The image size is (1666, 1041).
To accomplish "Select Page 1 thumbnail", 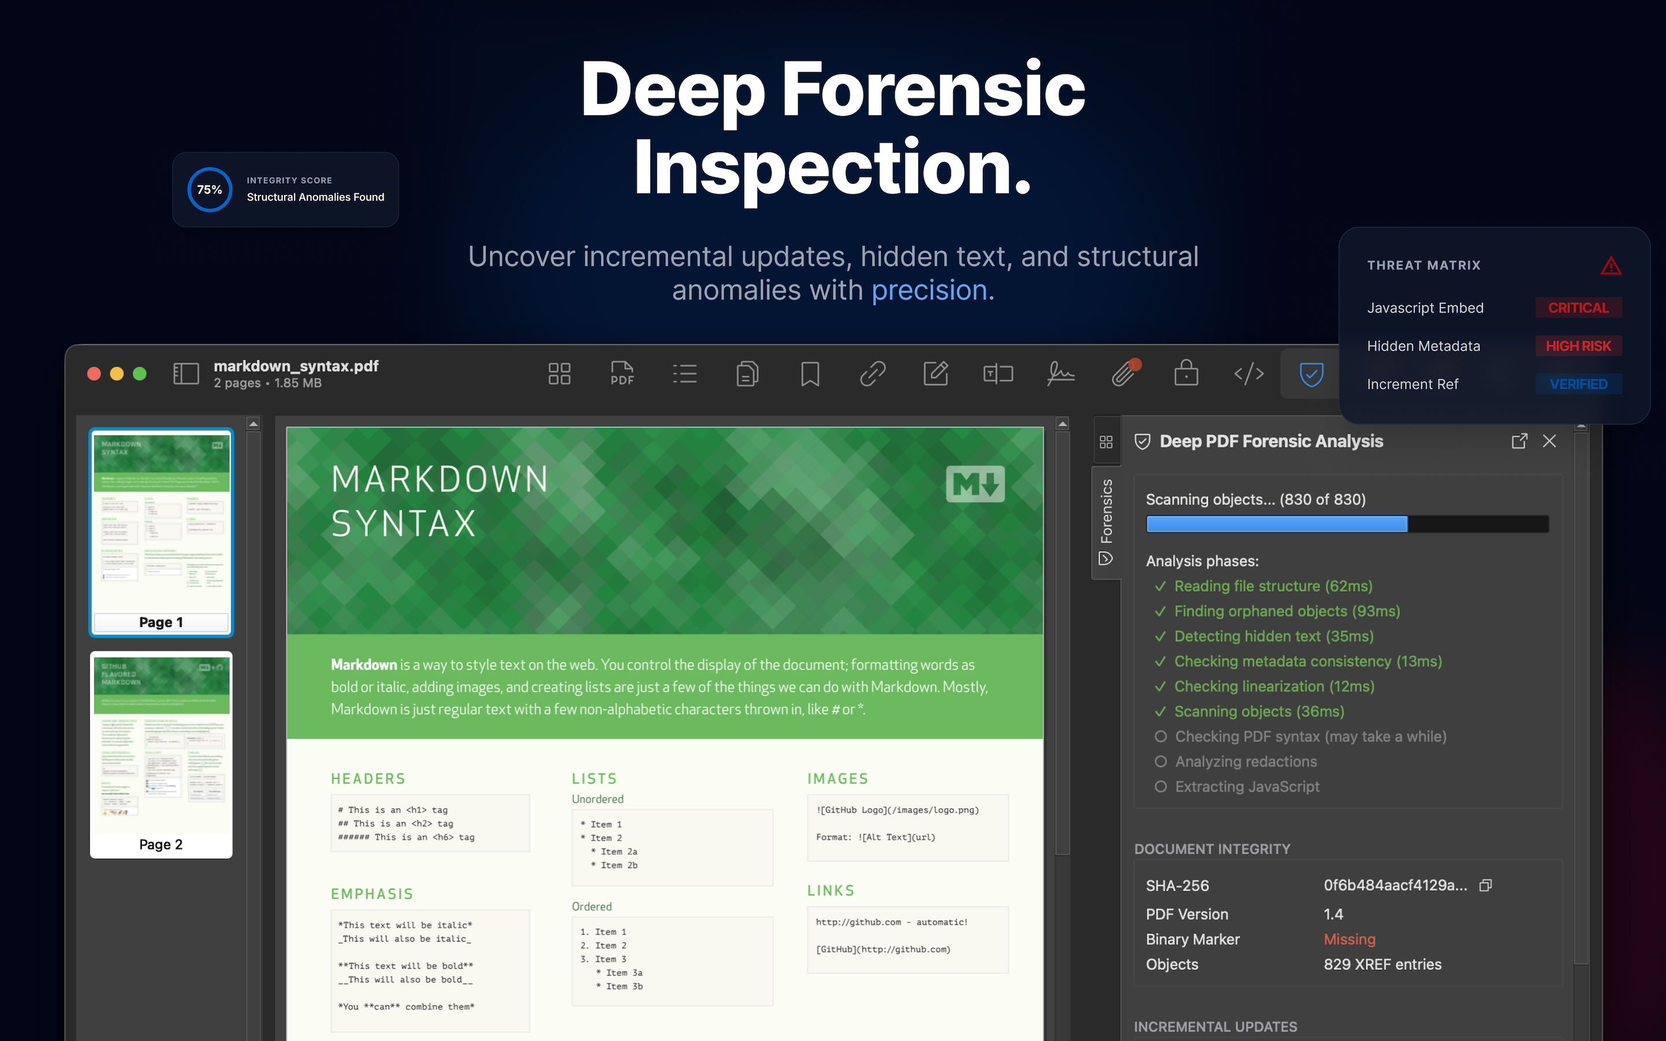I will coord(161,532).
